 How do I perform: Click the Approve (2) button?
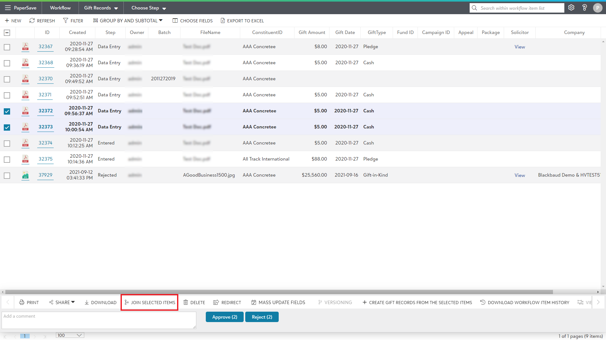(224, 317)
